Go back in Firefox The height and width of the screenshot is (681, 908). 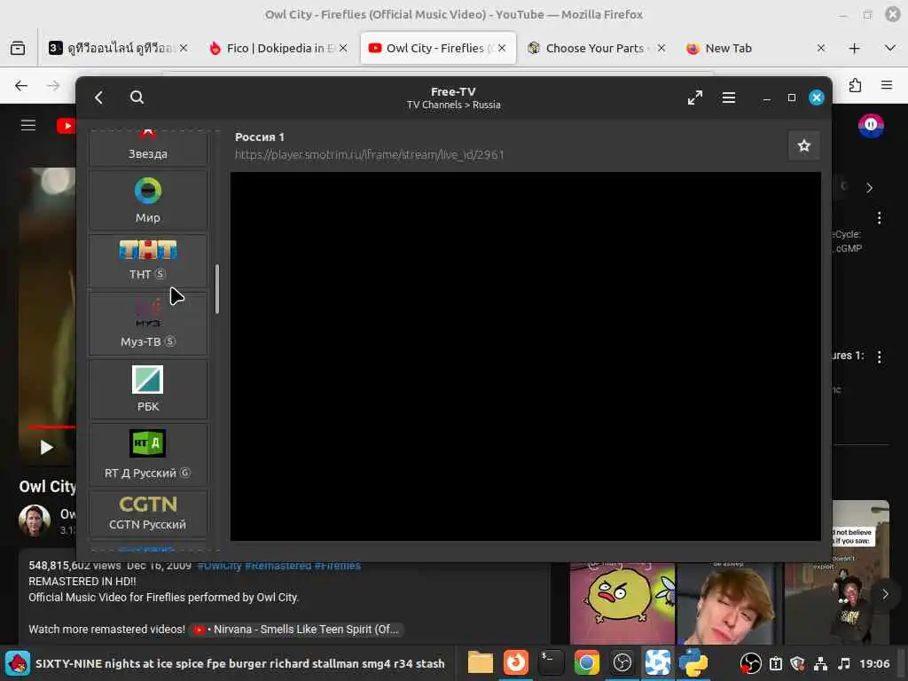21,86
